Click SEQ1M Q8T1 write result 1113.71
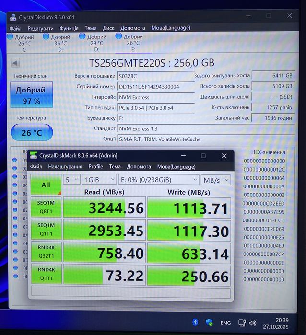The image size is (306, 335). point(189,208)
